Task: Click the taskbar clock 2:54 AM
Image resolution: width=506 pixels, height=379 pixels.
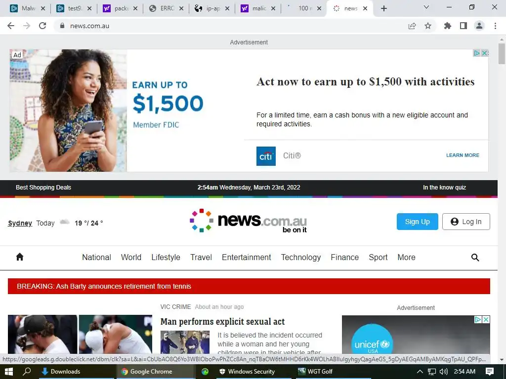Action: coord(464,372)
